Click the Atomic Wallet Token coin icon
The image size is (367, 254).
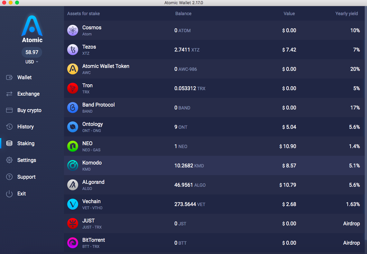tap(73, 69)
